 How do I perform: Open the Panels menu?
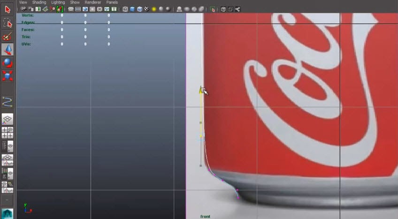pos(112,2)
